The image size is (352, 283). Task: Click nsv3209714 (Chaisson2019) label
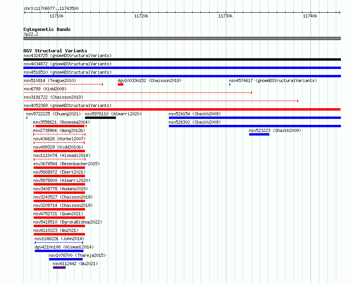pyautogui.click(x=63, y=205)
